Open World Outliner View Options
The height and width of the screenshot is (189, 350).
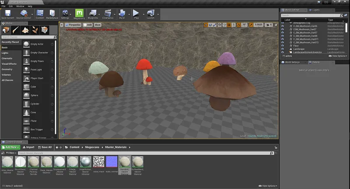[x=337, y=56]
